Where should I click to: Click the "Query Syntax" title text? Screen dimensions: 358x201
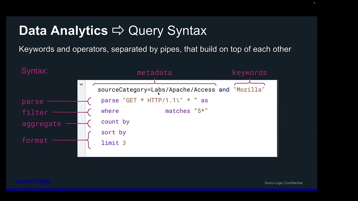167,31
